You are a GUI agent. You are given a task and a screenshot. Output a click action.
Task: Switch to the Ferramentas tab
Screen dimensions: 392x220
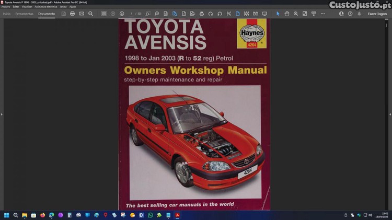click(x=25, y=14)
